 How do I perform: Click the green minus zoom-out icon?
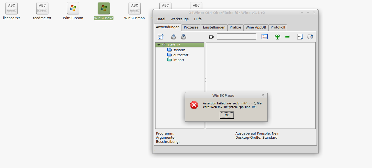(287, 37)
